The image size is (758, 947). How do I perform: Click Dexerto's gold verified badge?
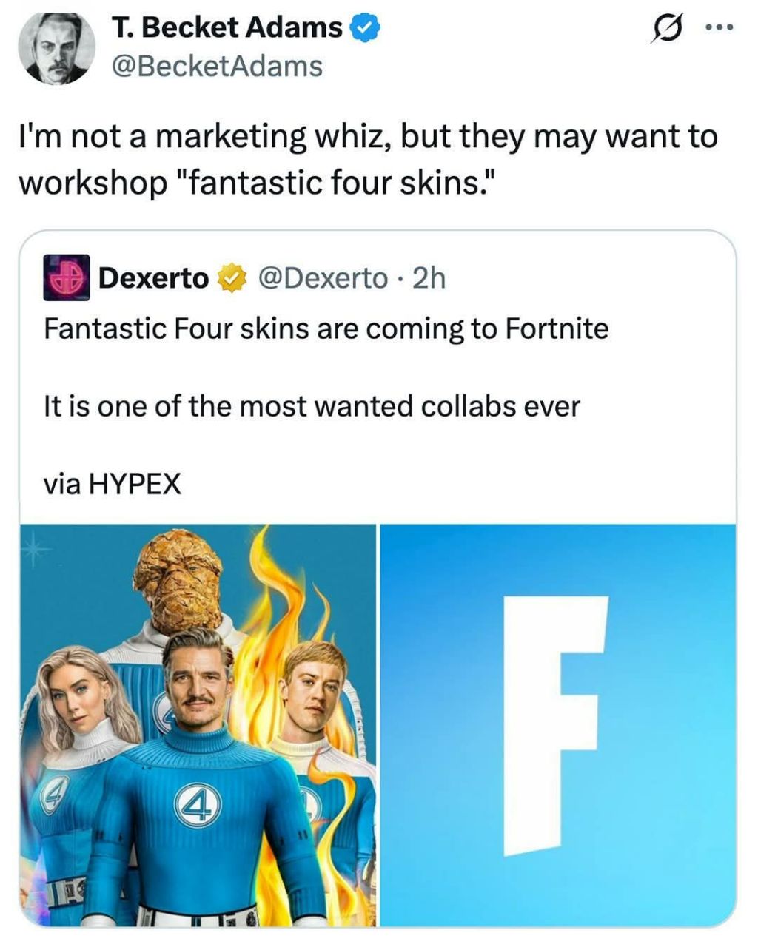click(231, 278)
